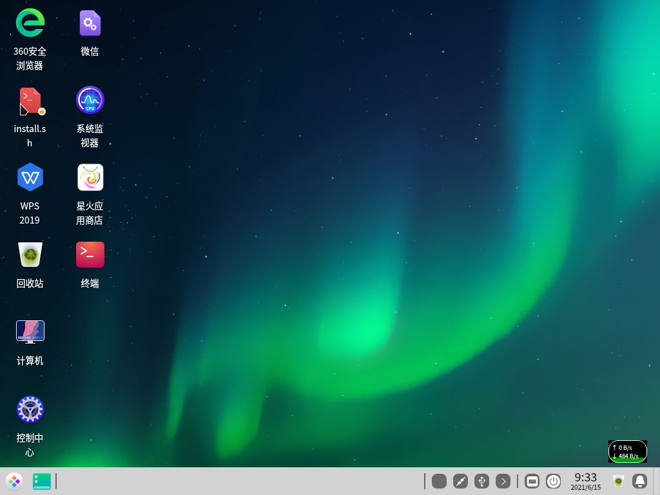Click the power button in the taskbar

[x=553, y=481]
